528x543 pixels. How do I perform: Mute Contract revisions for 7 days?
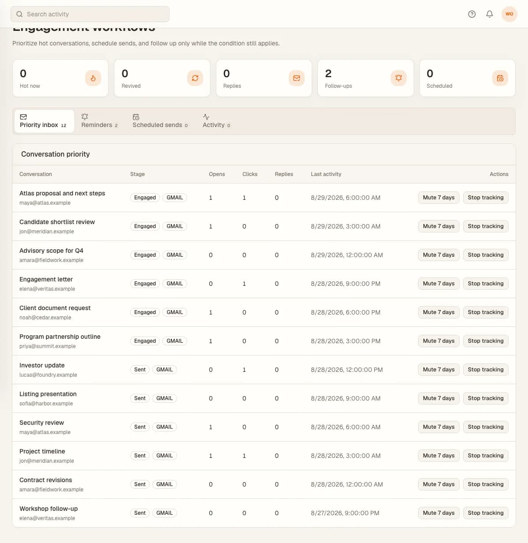[438, 484]
